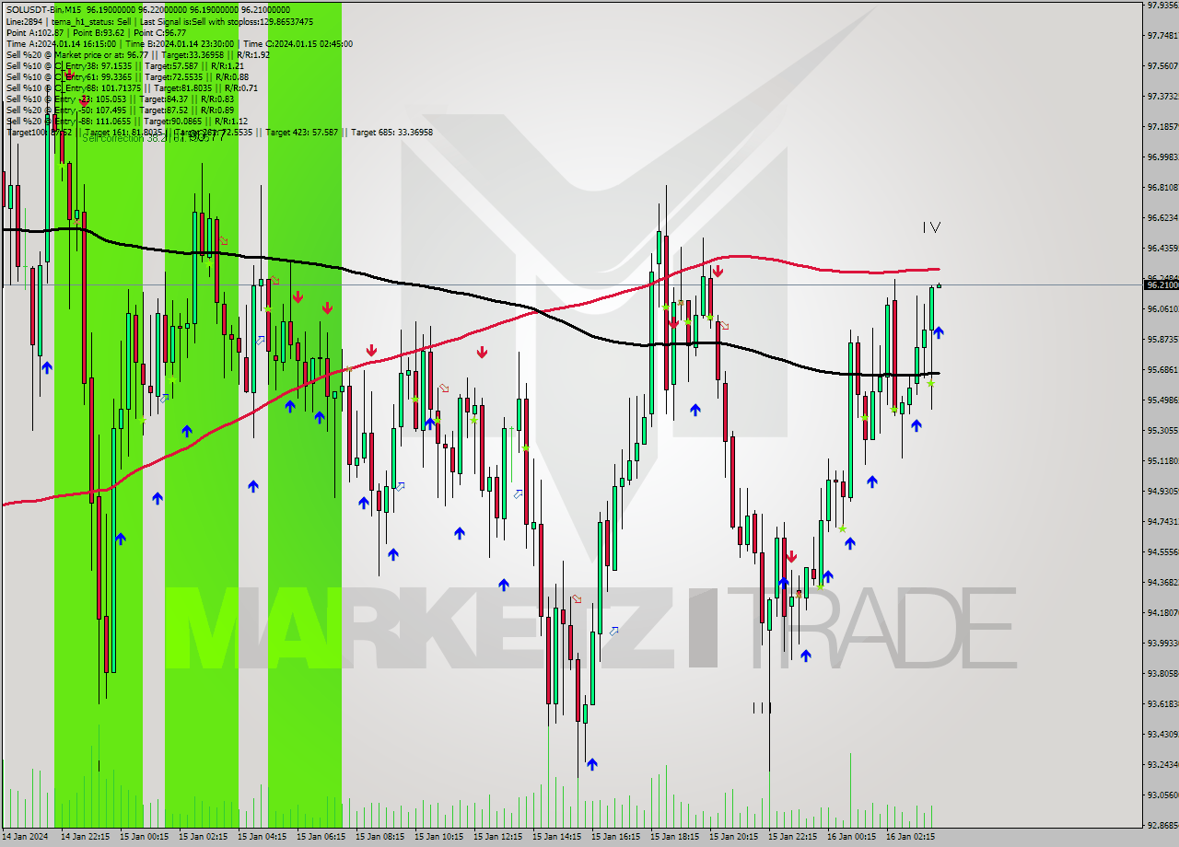This screenshot has width=1179, height=847.
Task: Click 'Sell %20 @ Market price' line
Action: (x=137, y=54)
